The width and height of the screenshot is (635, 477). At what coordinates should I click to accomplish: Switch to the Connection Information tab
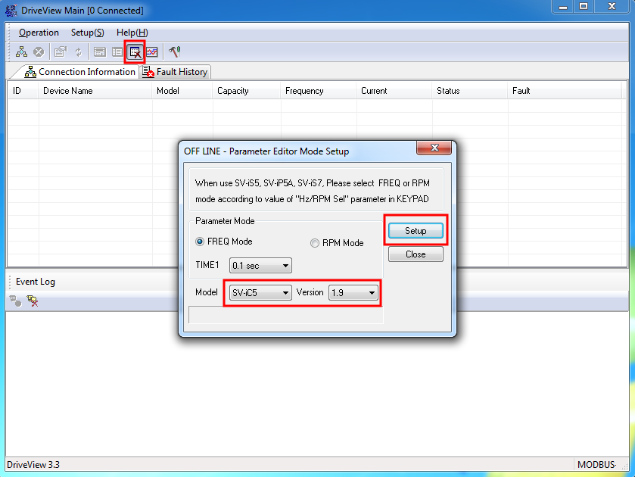pyautogui.click(x=79, y=72)
